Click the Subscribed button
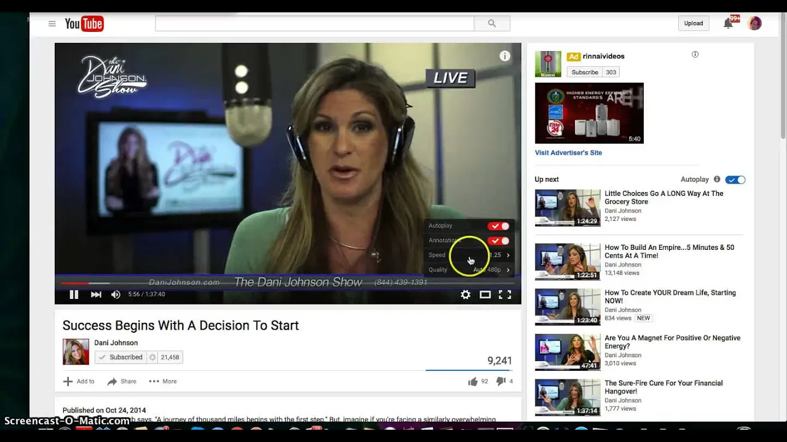Viewport: 787px width, 442px height. click(121, 357)
